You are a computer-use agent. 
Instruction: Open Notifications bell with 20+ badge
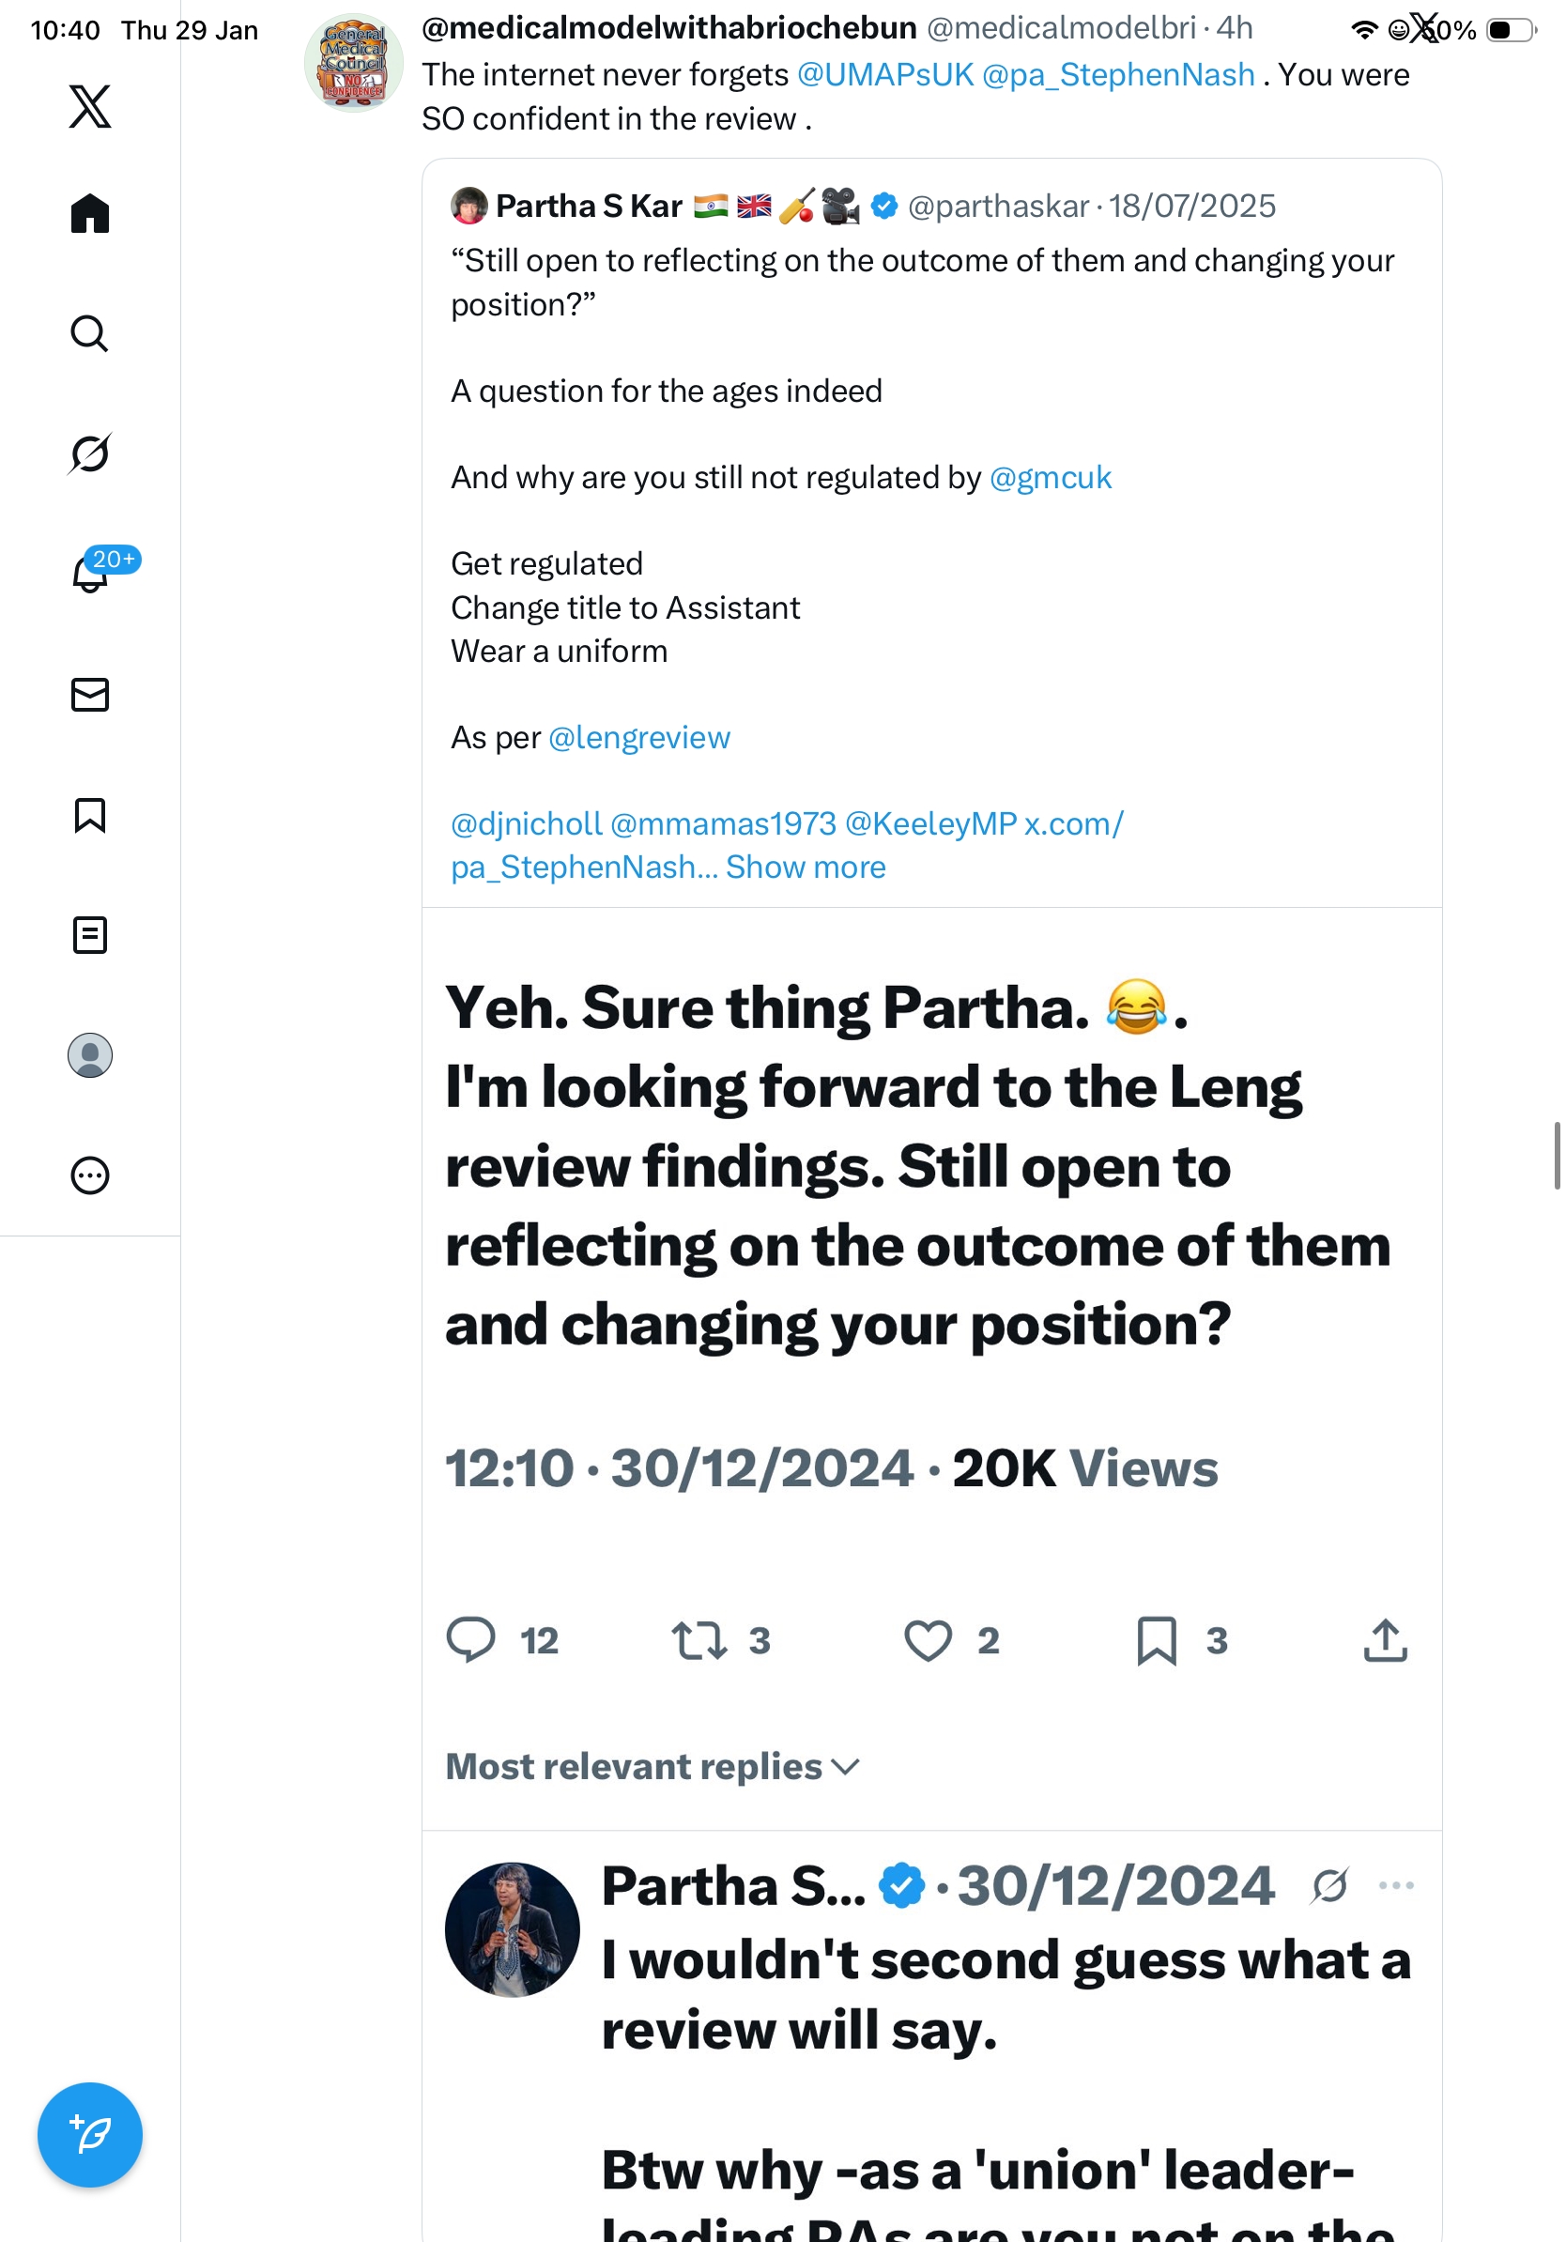tap(90, 575)
